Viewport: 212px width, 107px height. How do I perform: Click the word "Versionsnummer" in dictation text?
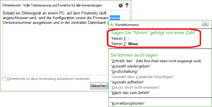click(x=17, y=22)
